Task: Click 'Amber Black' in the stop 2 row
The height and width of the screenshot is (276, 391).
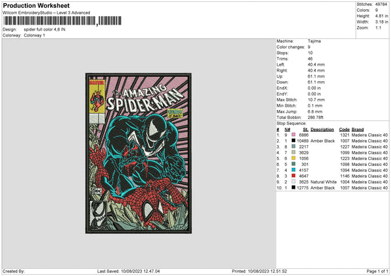Action: [323, 141]
